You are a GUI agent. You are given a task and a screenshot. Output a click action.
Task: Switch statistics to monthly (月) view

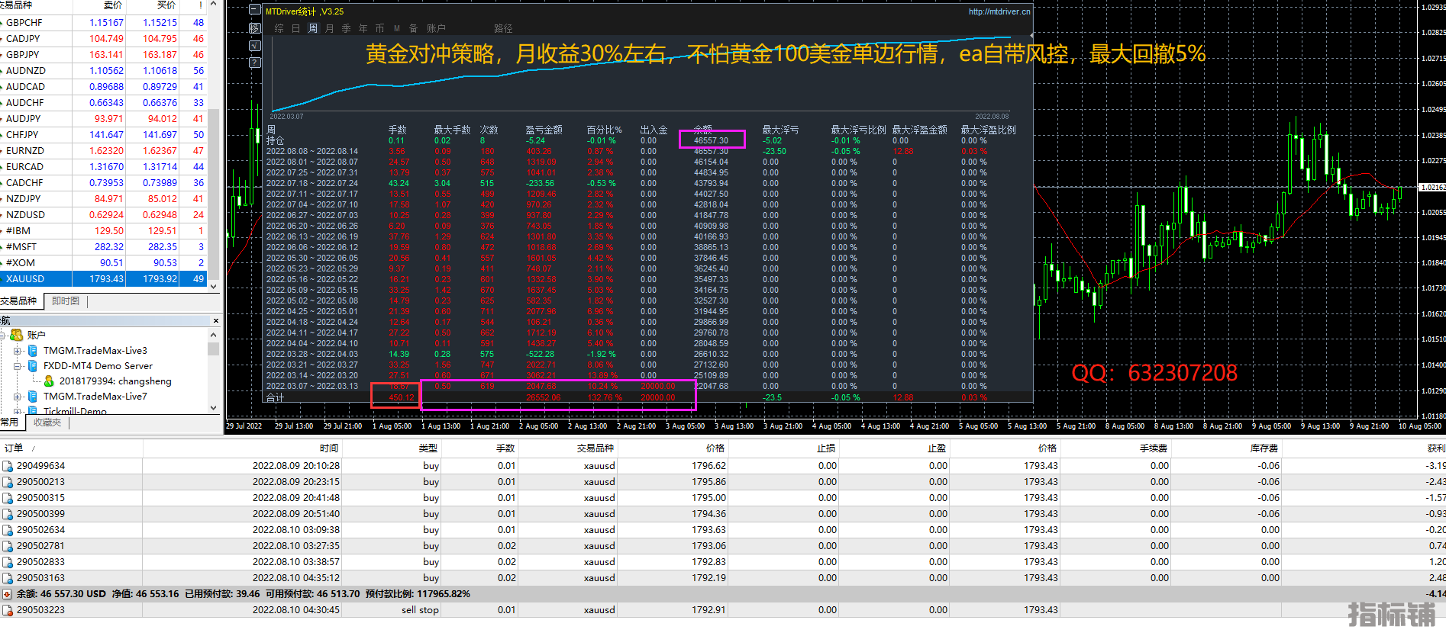pyautogui.click(x=329, y=28)
